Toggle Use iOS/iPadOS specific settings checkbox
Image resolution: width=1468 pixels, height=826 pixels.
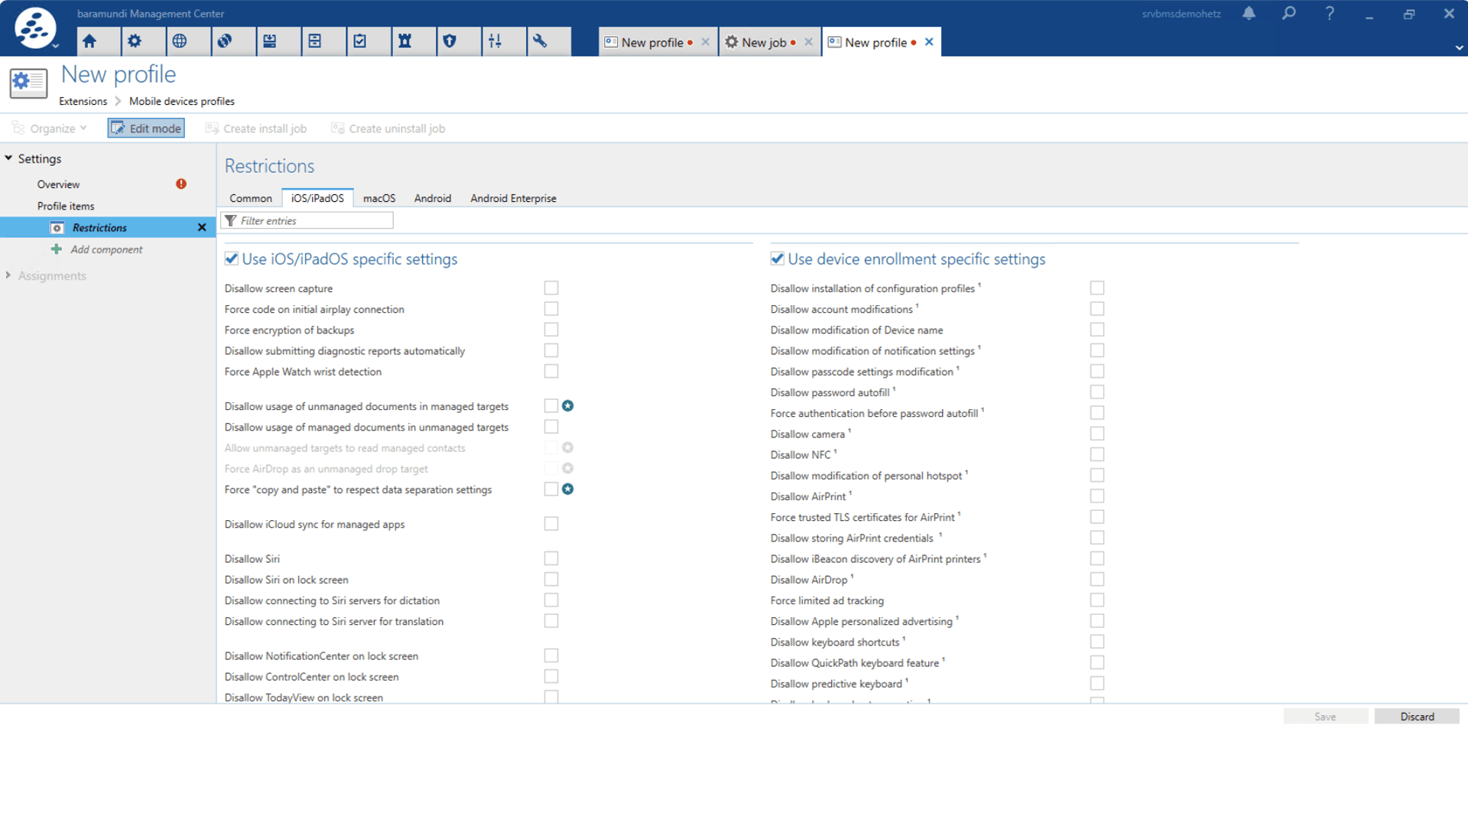click(232, 259)
